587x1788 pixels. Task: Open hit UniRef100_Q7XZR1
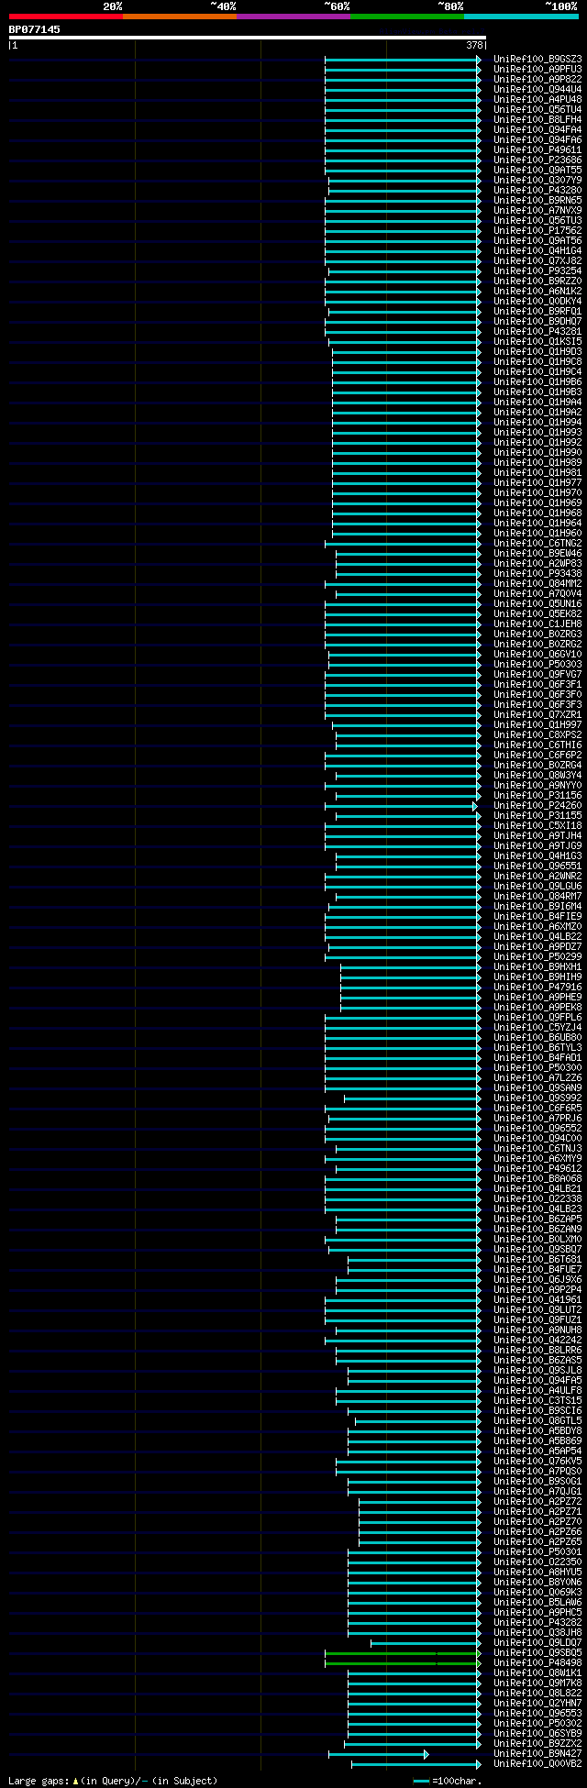point(537,714)
